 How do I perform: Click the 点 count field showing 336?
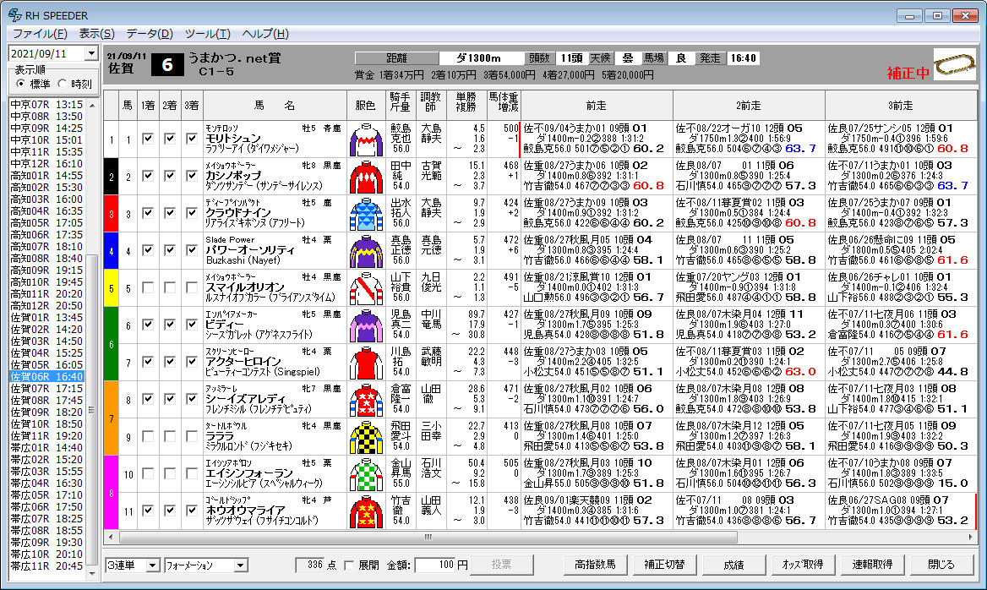click(x=309, y=565)
